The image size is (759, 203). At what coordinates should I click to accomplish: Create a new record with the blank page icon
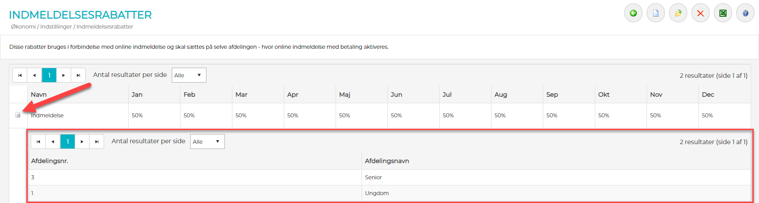click(655, 13)
